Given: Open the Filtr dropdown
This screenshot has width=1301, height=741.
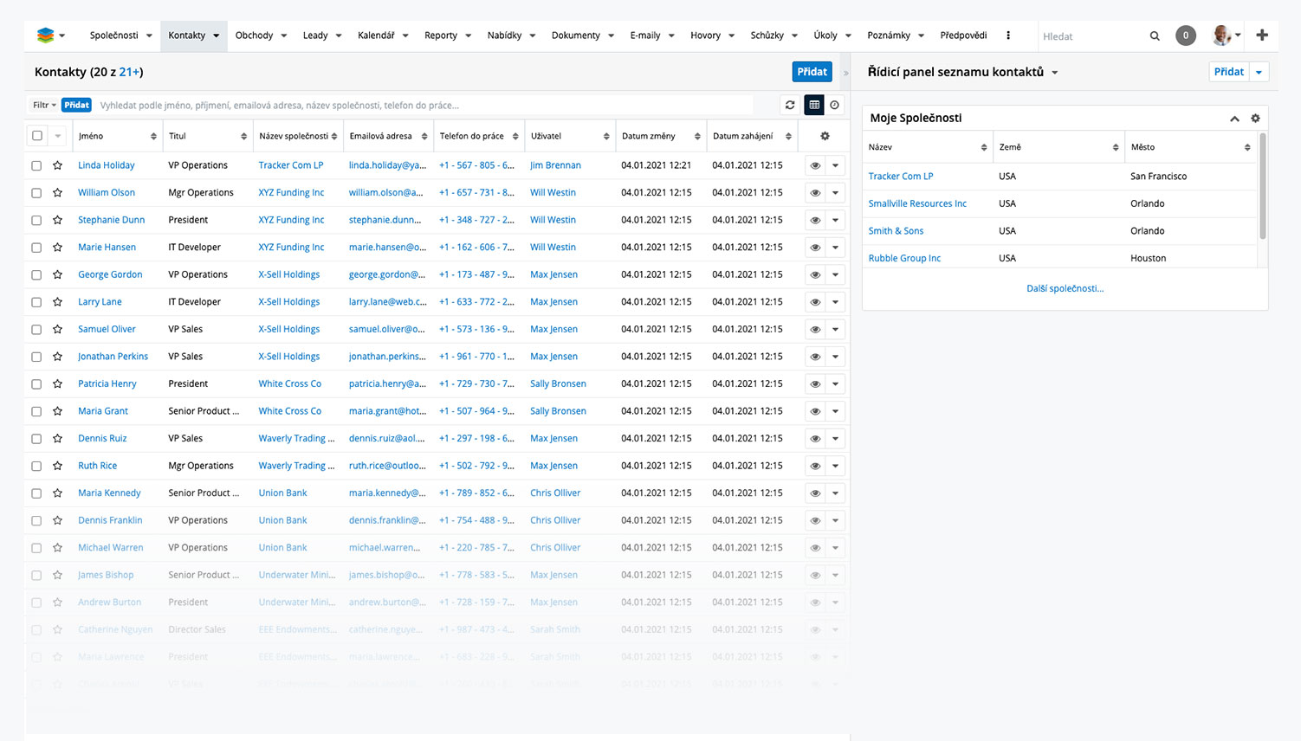Looking at the screenshot, I should pyautogui.click(x=44, y=105).
